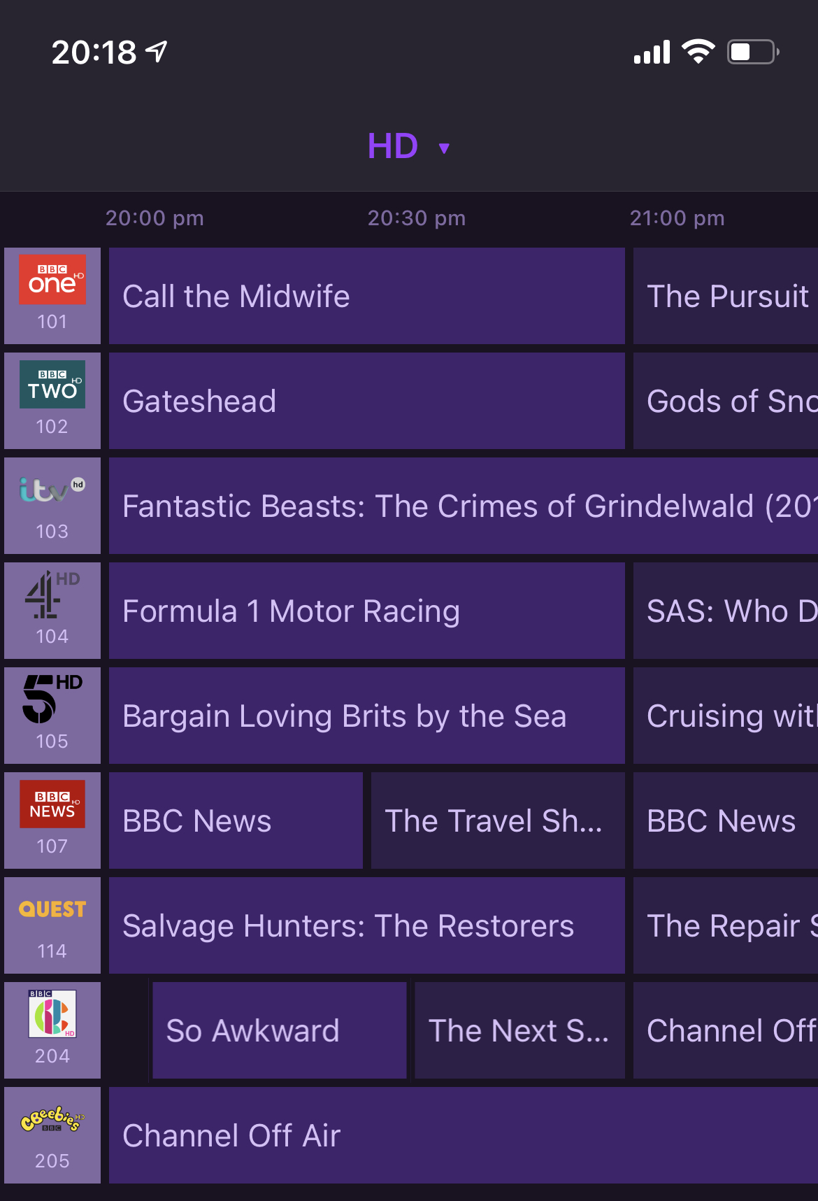The height and width of the screenshot is (1201, 818).
Task: Tap the CBeebies HD channel logo
Action: 52,1118
